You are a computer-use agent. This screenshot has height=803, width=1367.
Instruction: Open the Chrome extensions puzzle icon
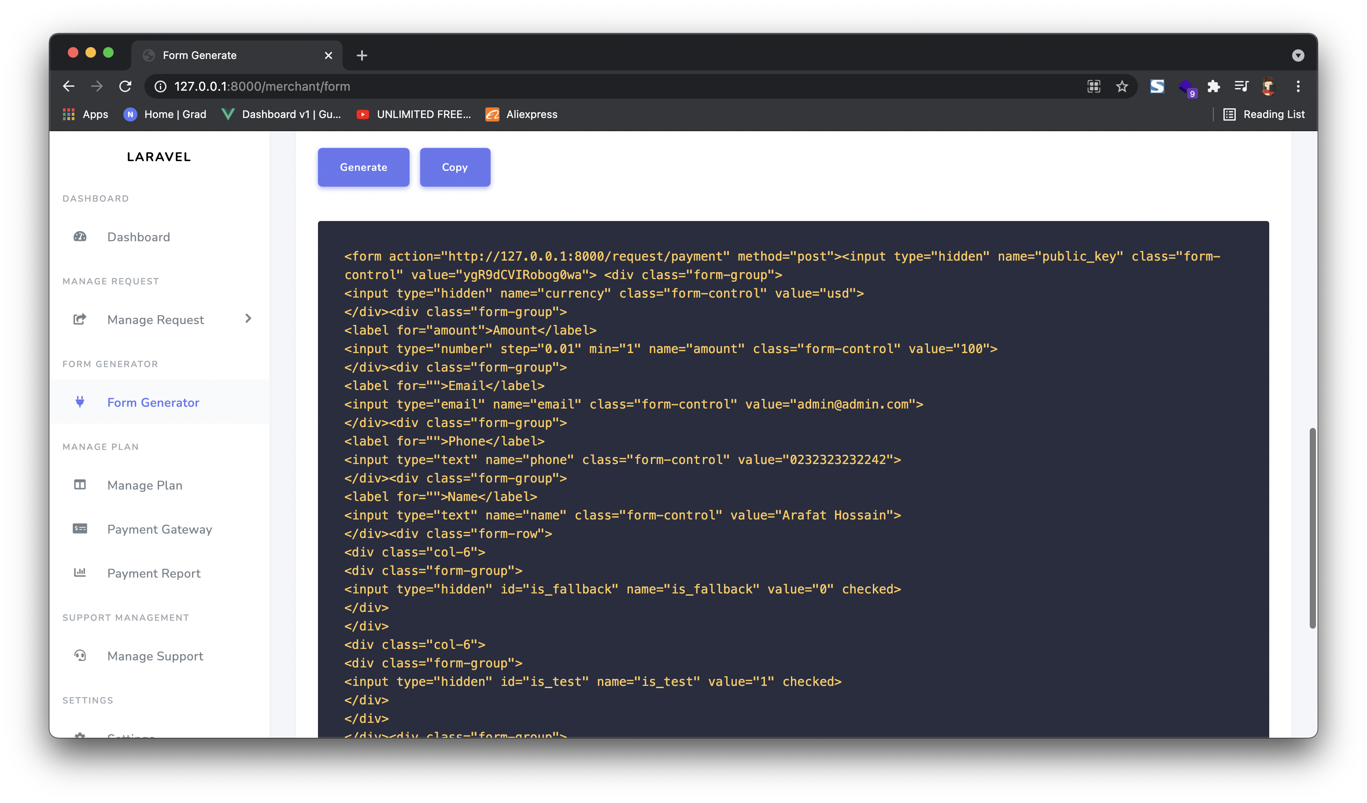pyautogui.click(x=1213, y=86)
